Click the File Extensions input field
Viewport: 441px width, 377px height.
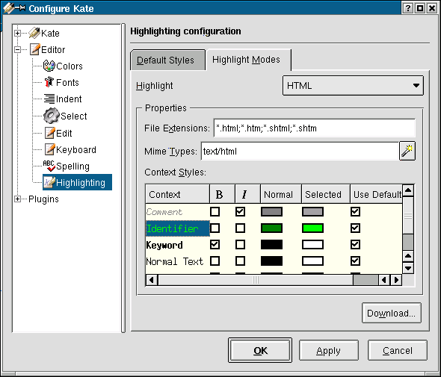[x=315, y=128]
